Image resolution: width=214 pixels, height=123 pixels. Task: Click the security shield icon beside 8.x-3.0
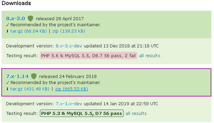click(30, 18)
